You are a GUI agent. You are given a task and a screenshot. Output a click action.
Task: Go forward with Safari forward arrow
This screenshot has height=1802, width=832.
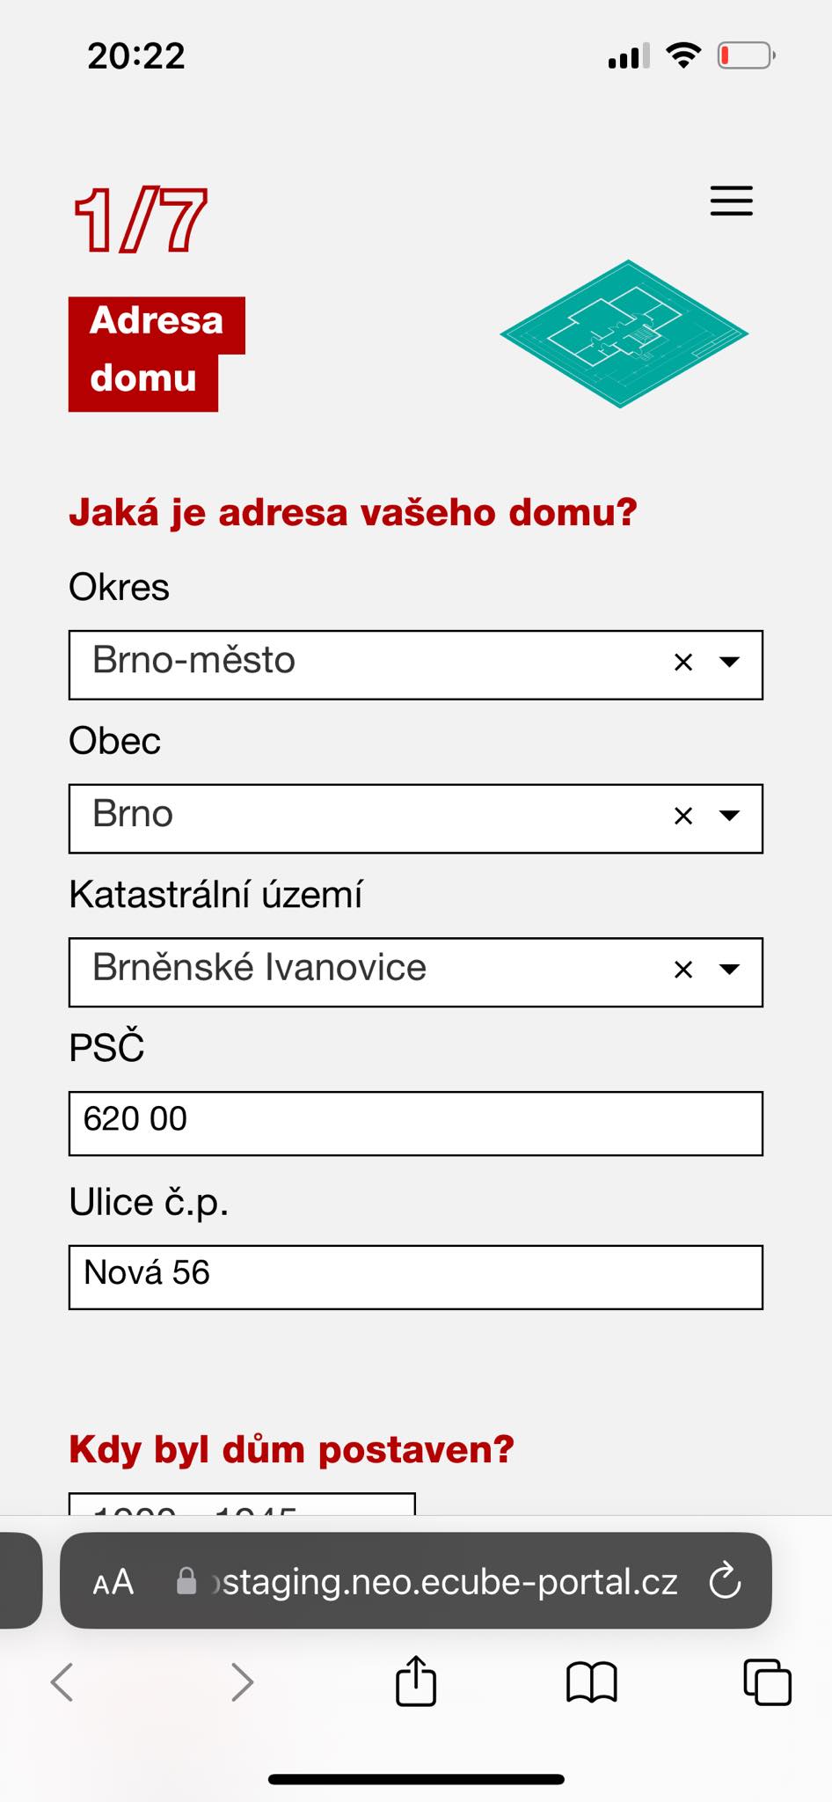coord(242,1682)
